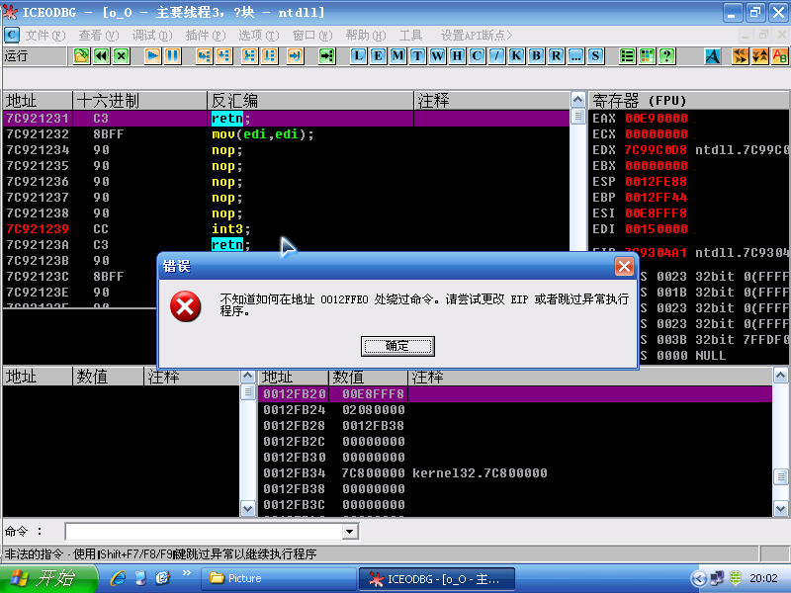Show the Log window with L button
The height and width of the screenshot is (593, 791).
[358, 56]
